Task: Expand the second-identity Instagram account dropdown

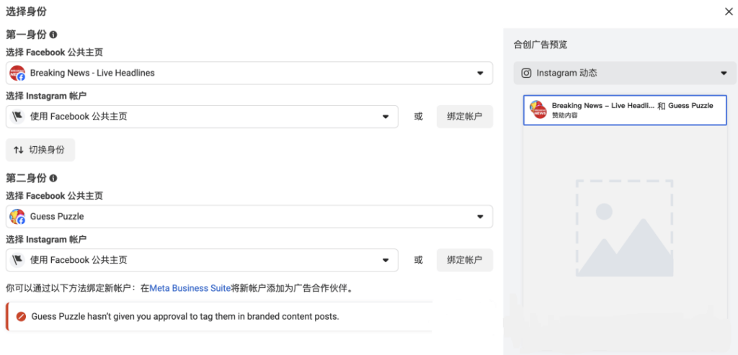Action: [202, 259]
